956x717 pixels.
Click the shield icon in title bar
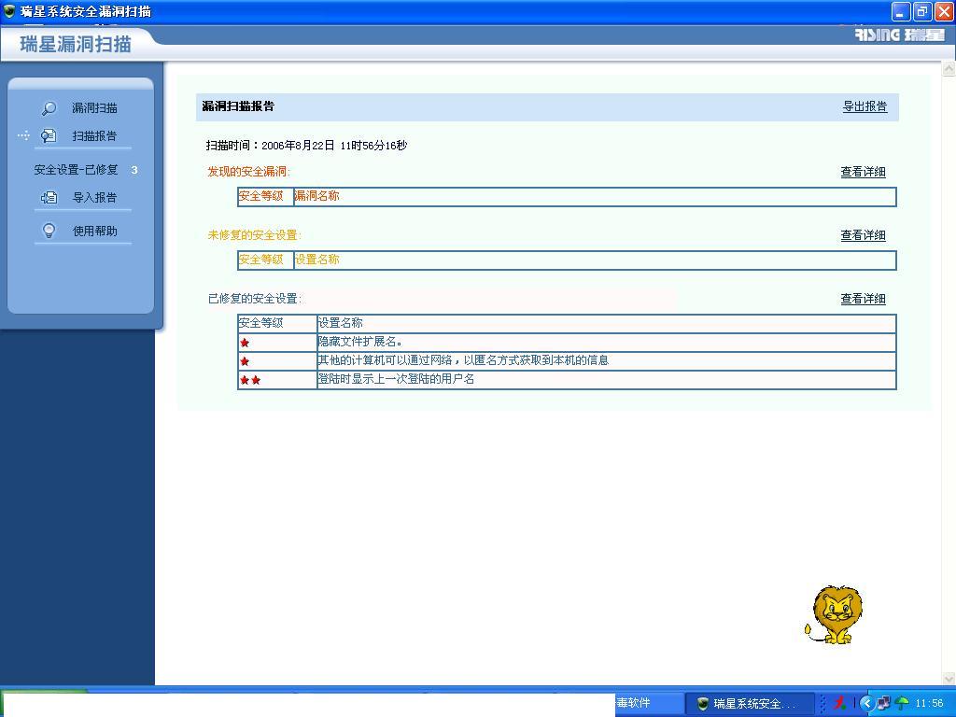point(9,11)
